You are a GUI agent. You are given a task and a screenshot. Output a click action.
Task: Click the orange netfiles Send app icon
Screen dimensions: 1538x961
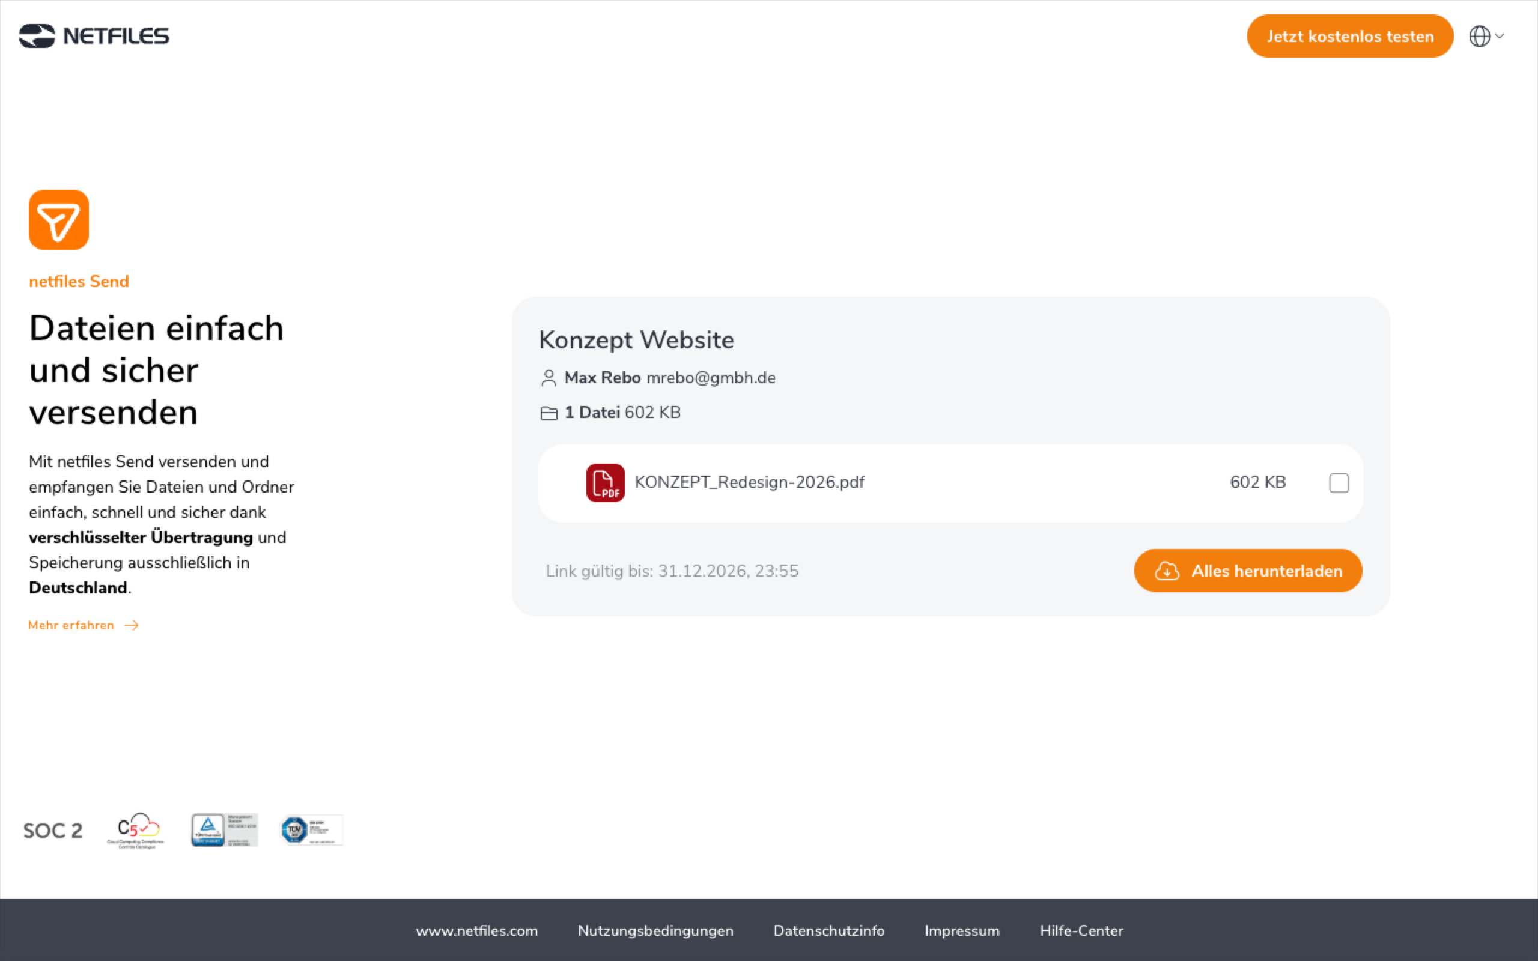pyautogui.click(x=58, y=220)
